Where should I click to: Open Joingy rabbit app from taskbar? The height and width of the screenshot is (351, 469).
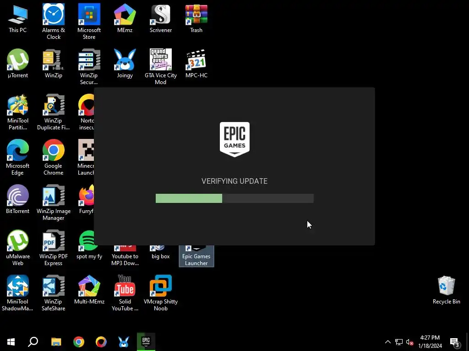tap(124, 342)
